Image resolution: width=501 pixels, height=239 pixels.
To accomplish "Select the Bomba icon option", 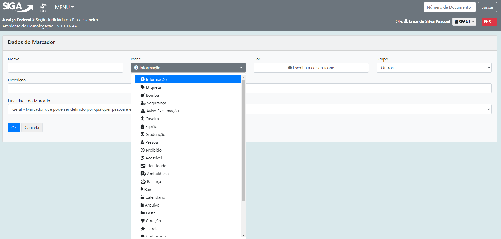I will coord(152,95).
